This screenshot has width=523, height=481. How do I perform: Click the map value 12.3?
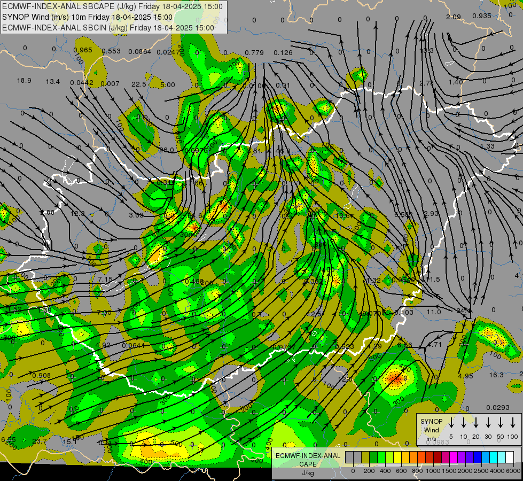coord(77,213)
